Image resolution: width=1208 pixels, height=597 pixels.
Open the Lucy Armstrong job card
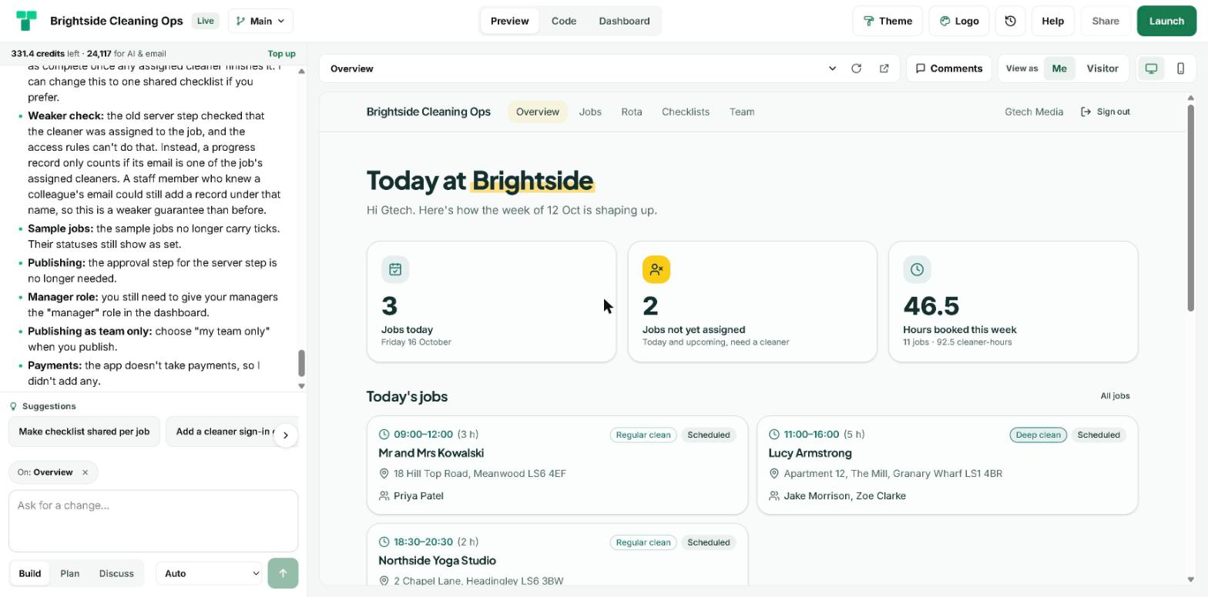click(x=947, y=465)
